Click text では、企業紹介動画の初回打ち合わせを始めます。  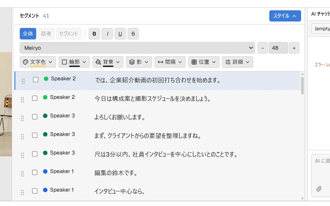coord(158,80)
